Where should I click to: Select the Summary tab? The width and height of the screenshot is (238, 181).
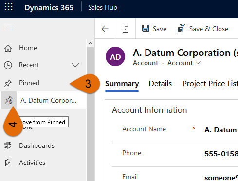coord(122,84)
